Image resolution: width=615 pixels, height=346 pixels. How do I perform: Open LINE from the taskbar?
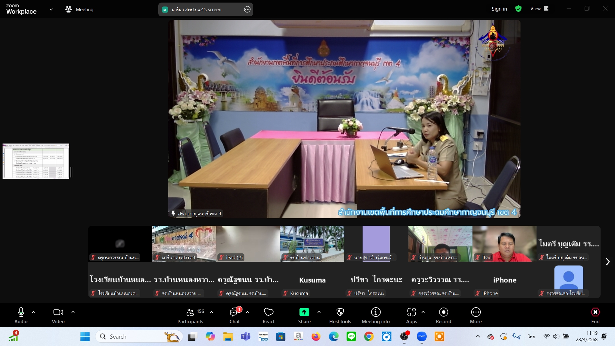tap(351, 337)
